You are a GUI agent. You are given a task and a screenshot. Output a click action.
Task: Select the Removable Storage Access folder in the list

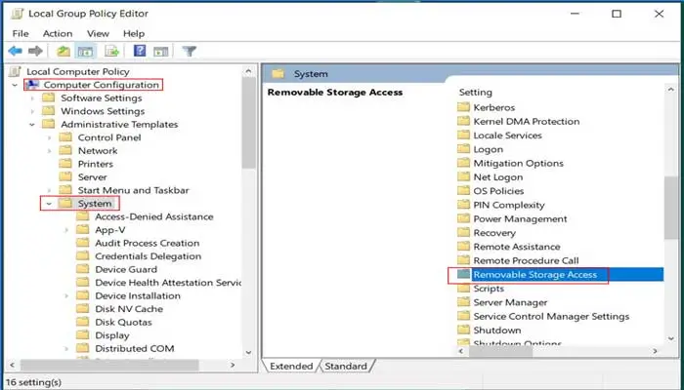(534, 275)
